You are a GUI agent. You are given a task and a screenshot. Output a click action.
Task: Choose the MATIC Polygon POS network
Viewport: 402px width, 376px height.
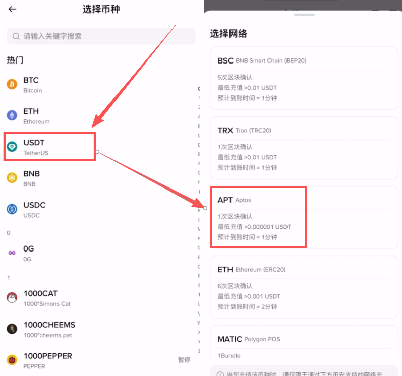tap(304, 345)
